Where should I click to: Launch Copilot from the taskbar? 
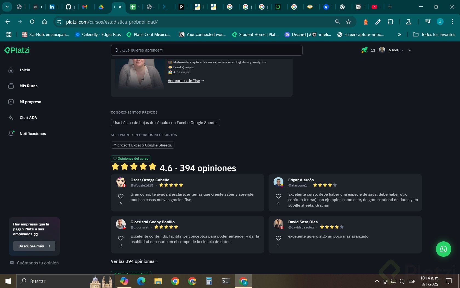click(124, 281)
